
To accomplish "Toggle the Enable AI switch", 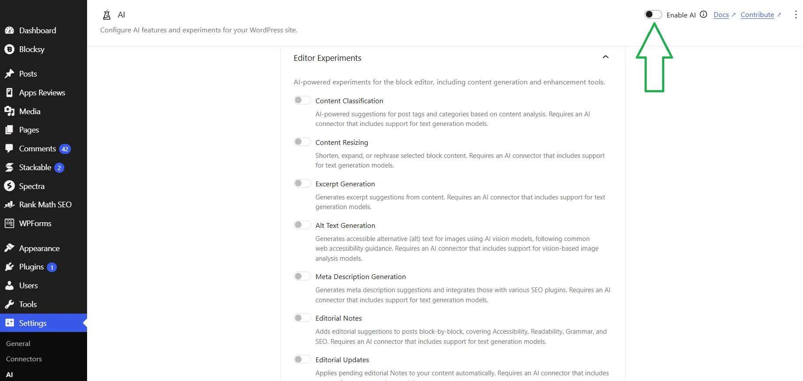I will click(x=653, y=14).
